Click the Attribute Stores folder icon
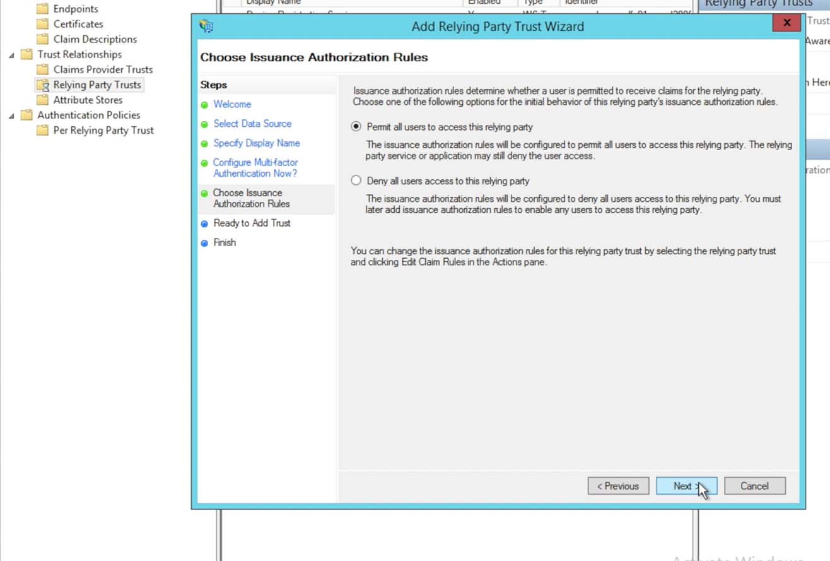 pos(42,100)
